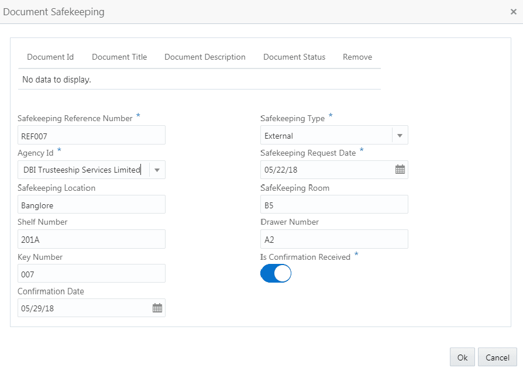Viewport: 523px width, 378px height.
Task: Focus the Key Number input field
Action: (x=91, y=273)
